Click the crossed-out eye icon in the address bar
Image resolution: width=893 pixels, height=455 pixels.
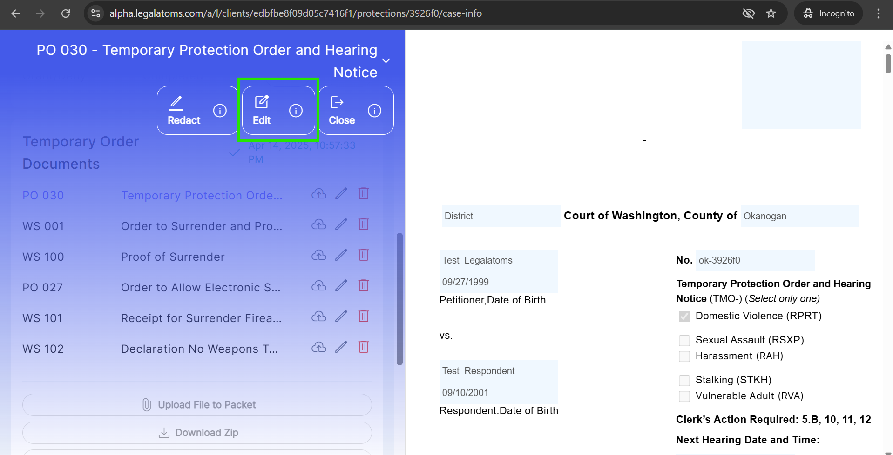pos(748,13)
